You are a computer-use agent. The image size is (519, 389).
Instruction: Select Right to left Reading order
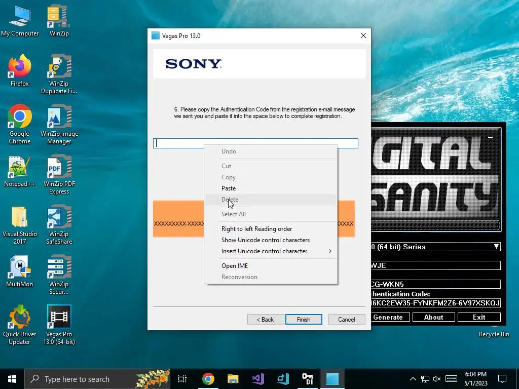pyautogui.click(x=271, y=229)
